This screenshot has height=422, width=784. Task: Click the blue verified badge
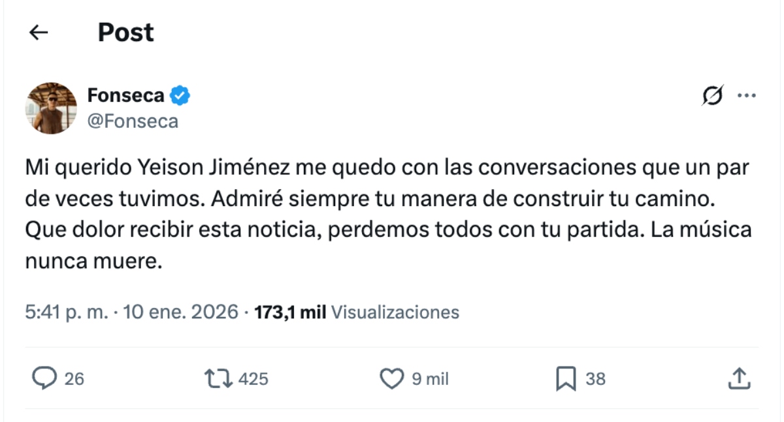tap(180, 96)
